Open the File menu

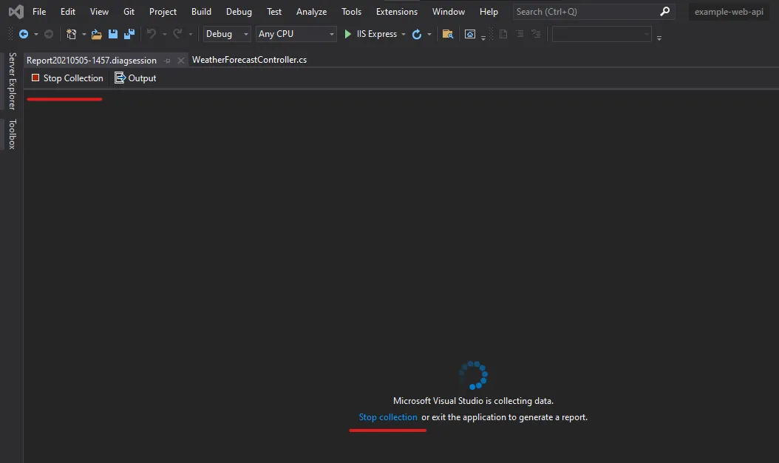39,11
